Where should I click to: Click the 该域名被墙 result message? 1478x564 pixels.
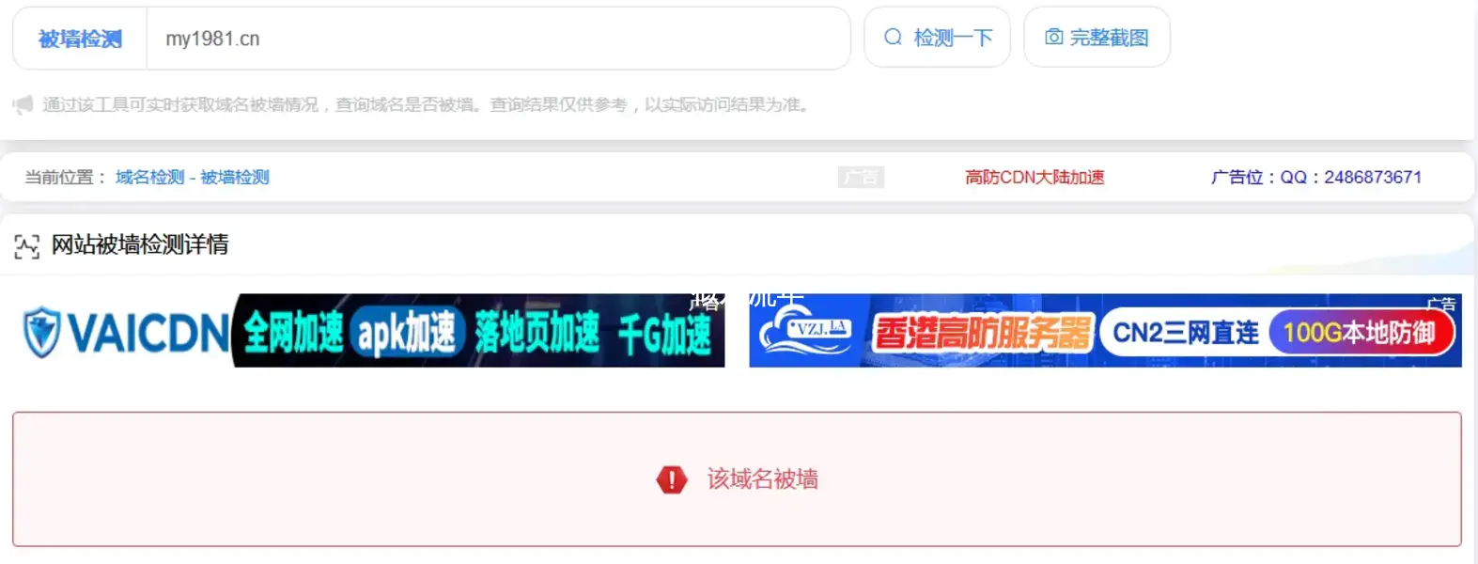click(x=762, y=479)
